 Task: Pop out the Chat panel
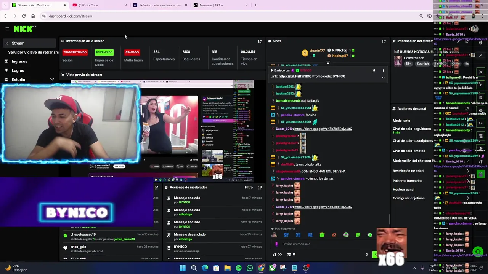(x=384, y=41)
